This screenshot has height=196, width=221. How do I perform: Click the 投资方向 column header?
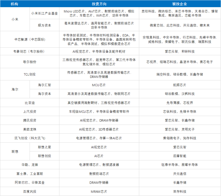click(99, 4)
